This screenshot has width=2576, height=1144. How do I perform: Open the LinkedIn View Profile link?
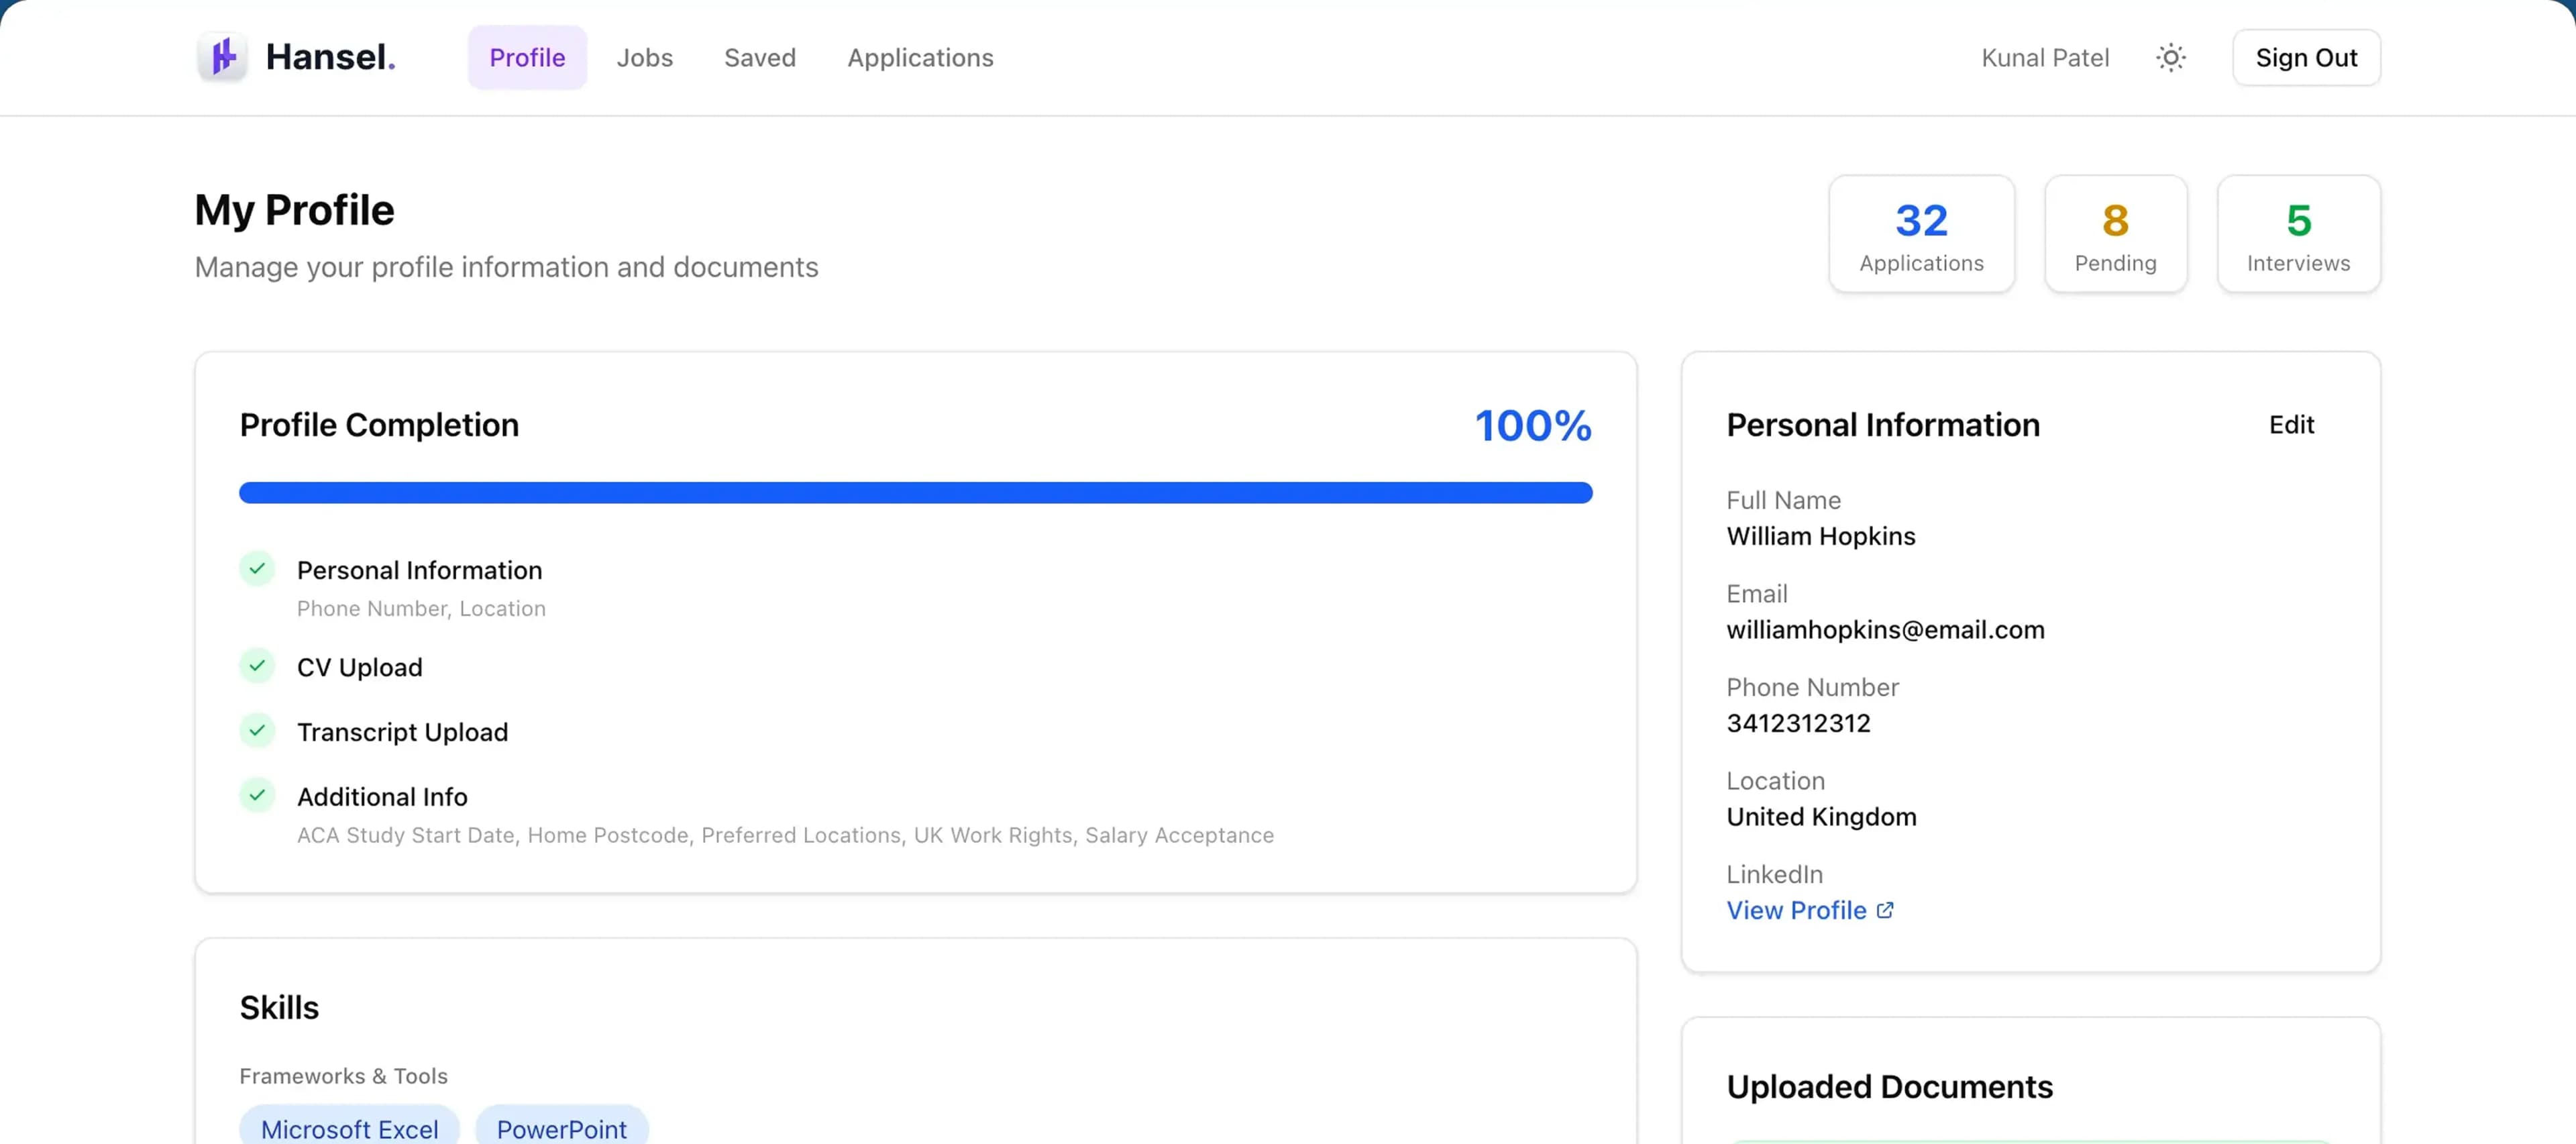[x=1796, y=910]
